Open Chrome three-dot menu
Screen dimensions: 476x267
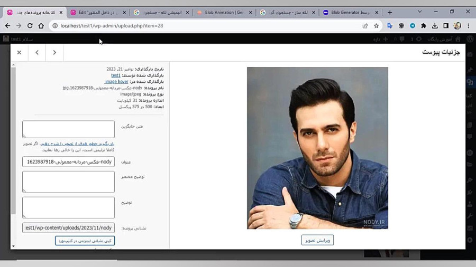click(x=469, y=26)
